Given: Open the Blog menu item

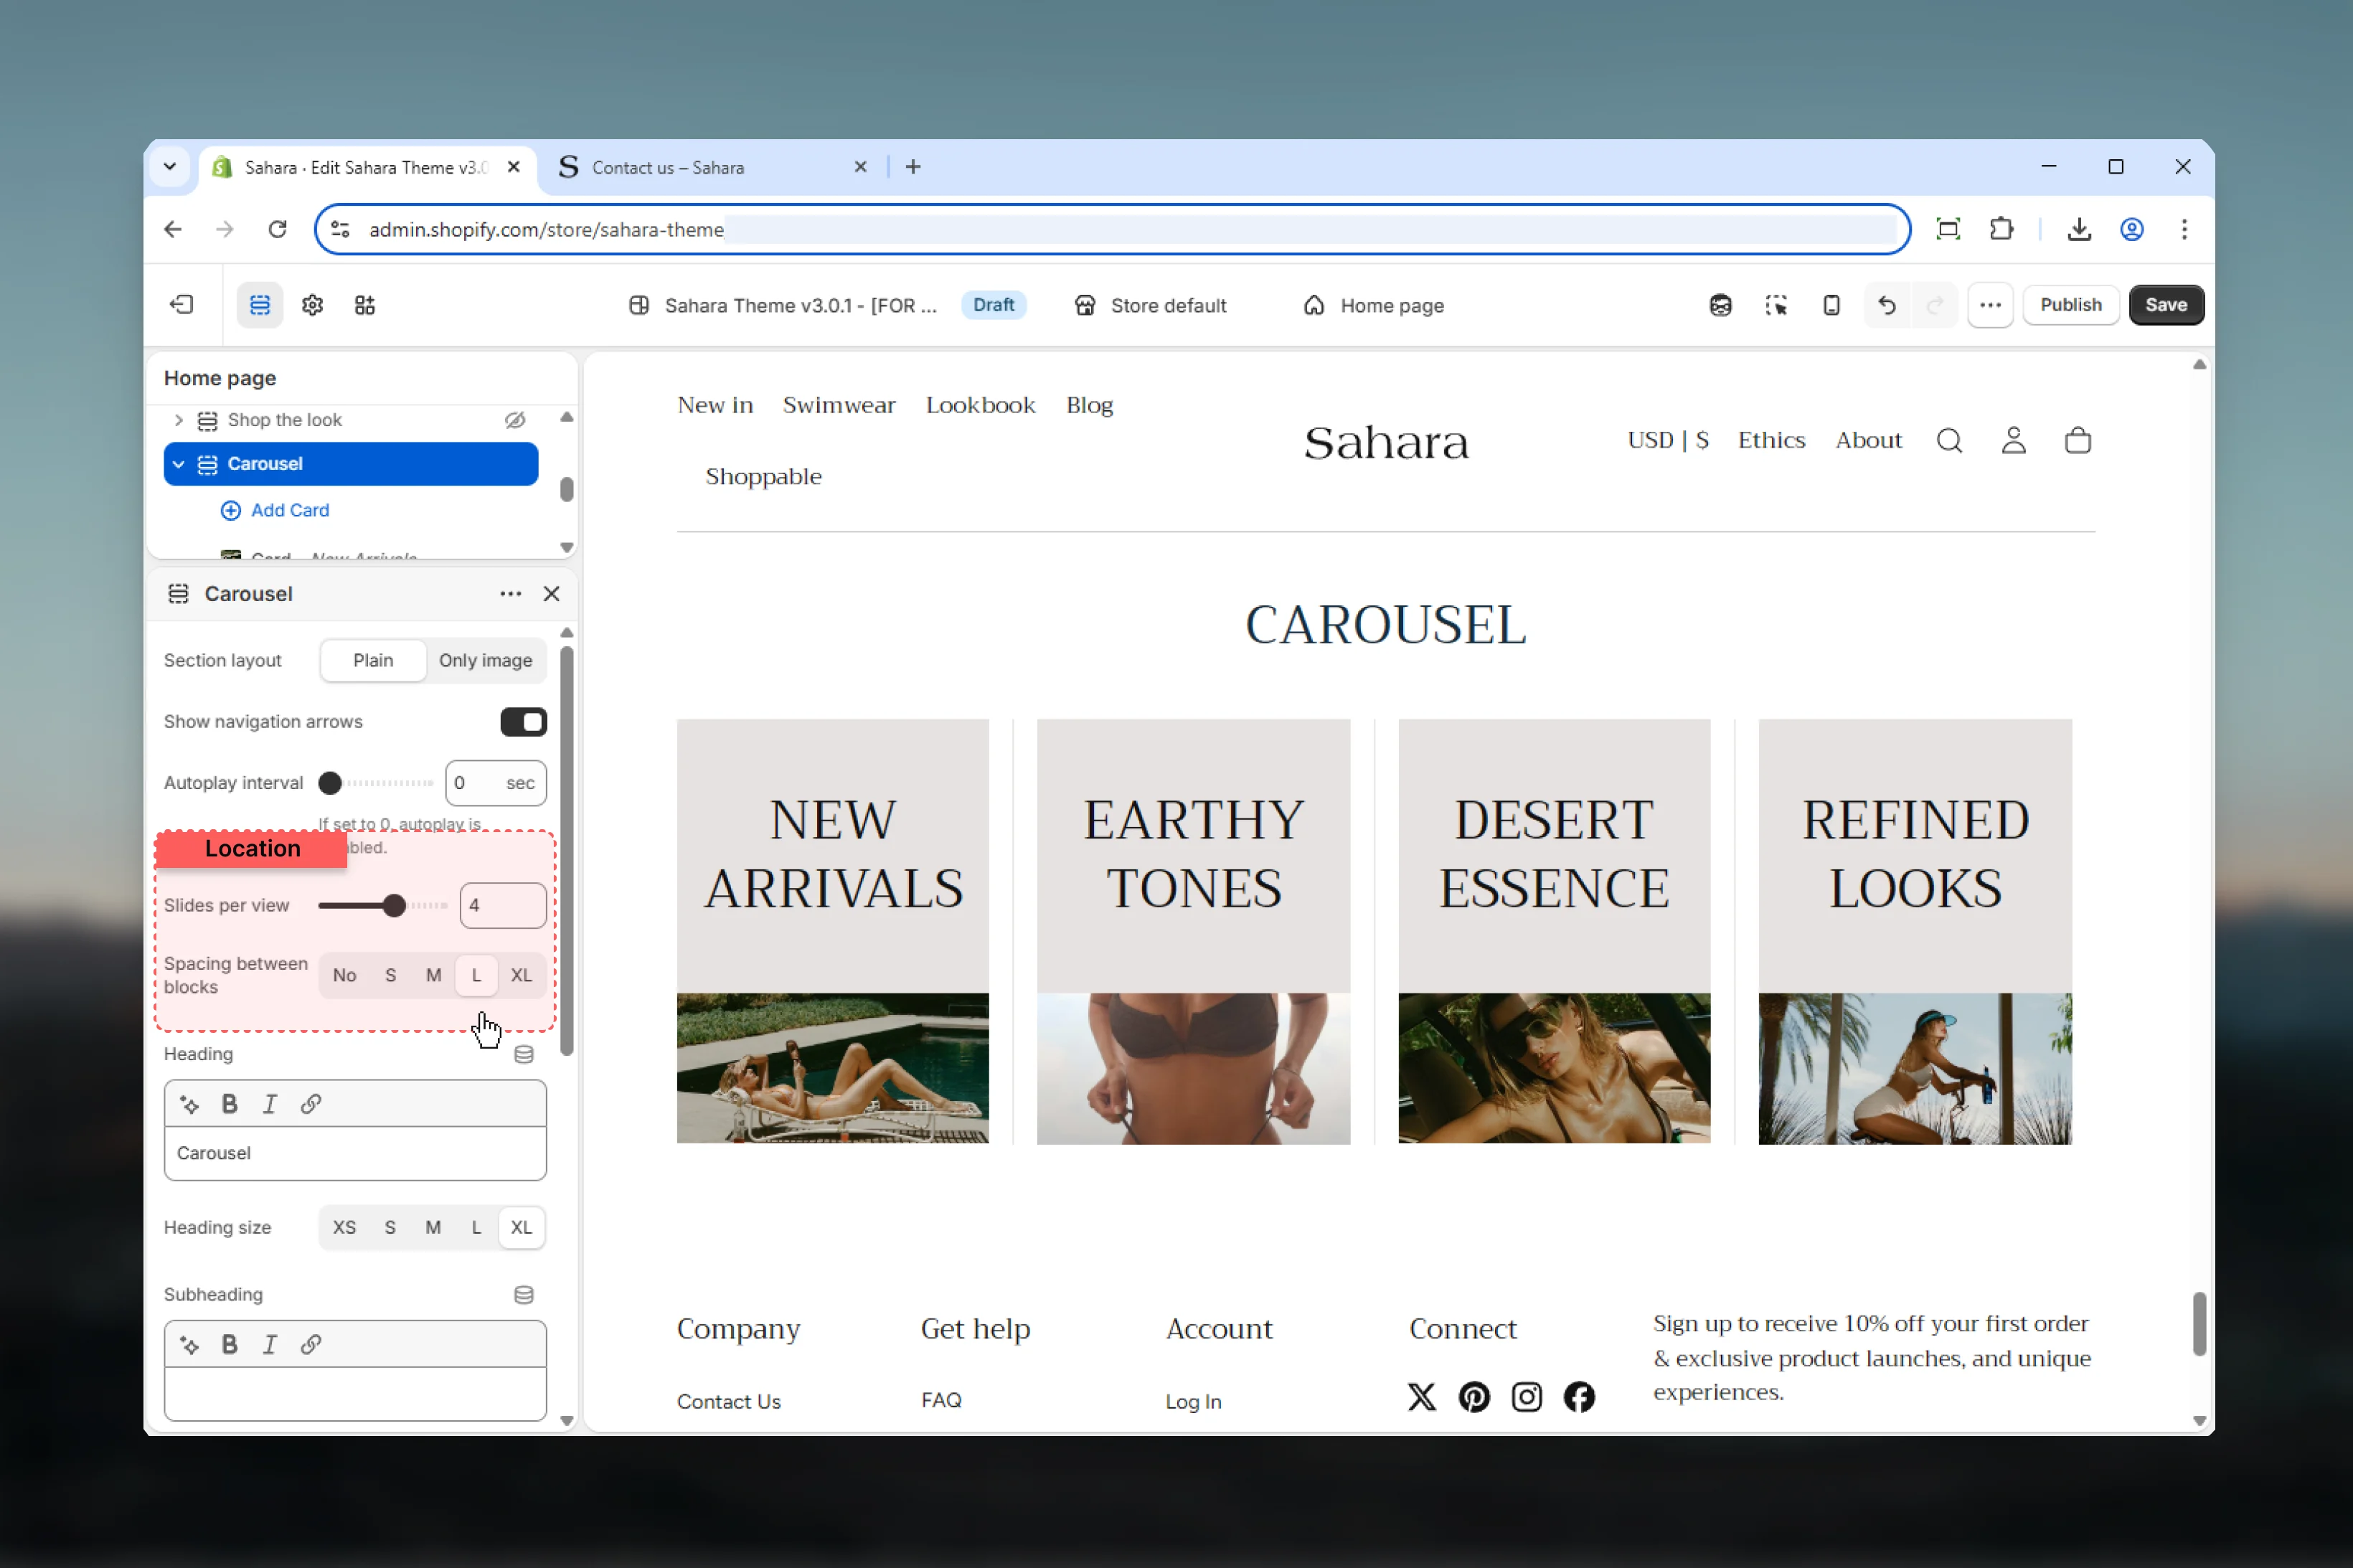Looking at the screenshot, I should tap(1089, 405).
